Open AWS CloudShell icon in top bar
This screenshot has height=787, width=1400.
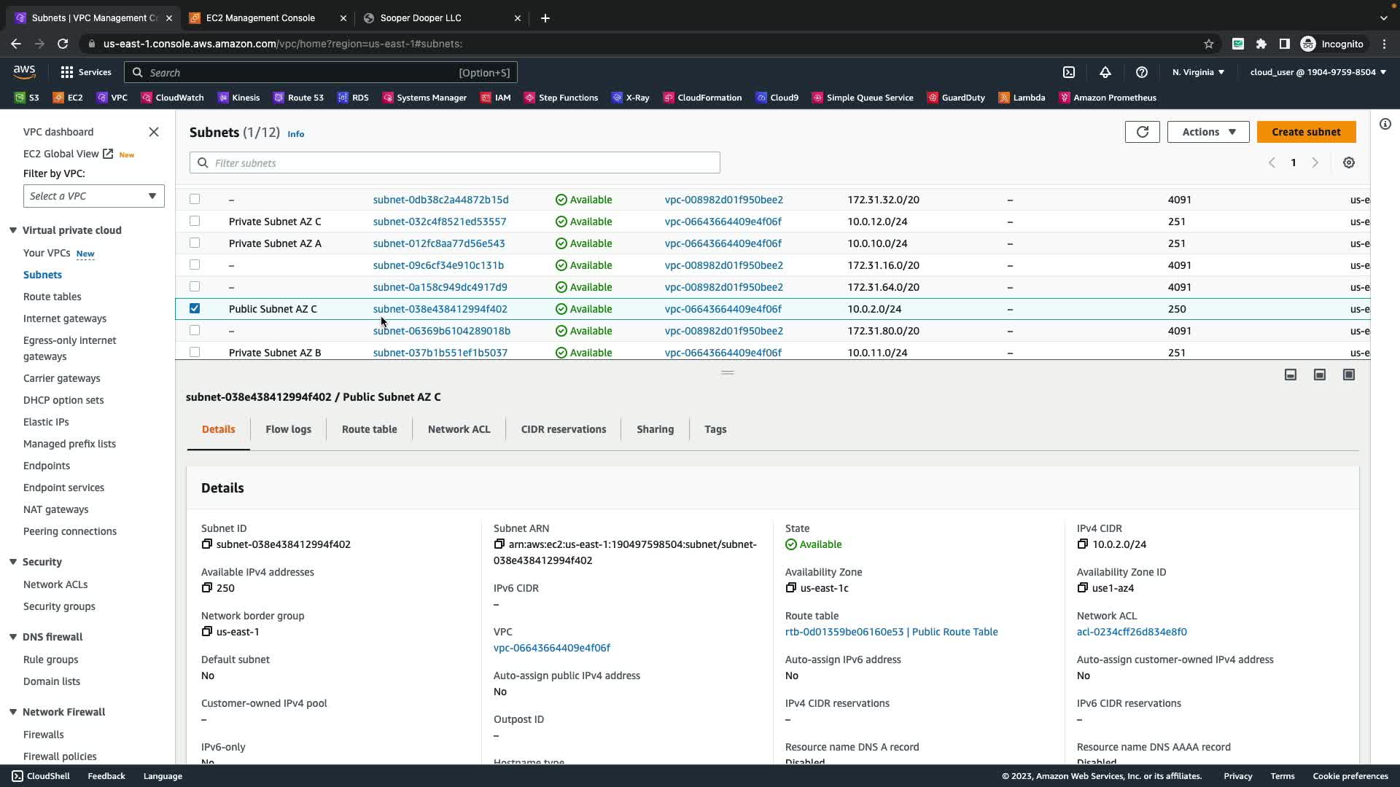click(1068, 72)
